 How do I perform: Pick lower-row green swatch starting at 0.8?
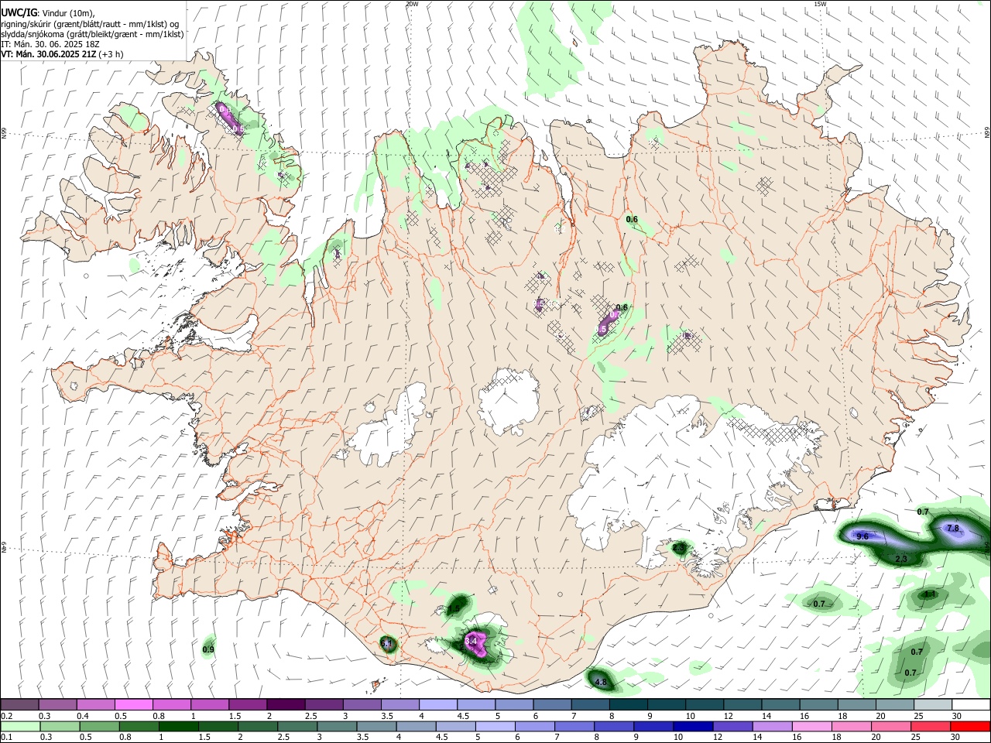point(139,726)
